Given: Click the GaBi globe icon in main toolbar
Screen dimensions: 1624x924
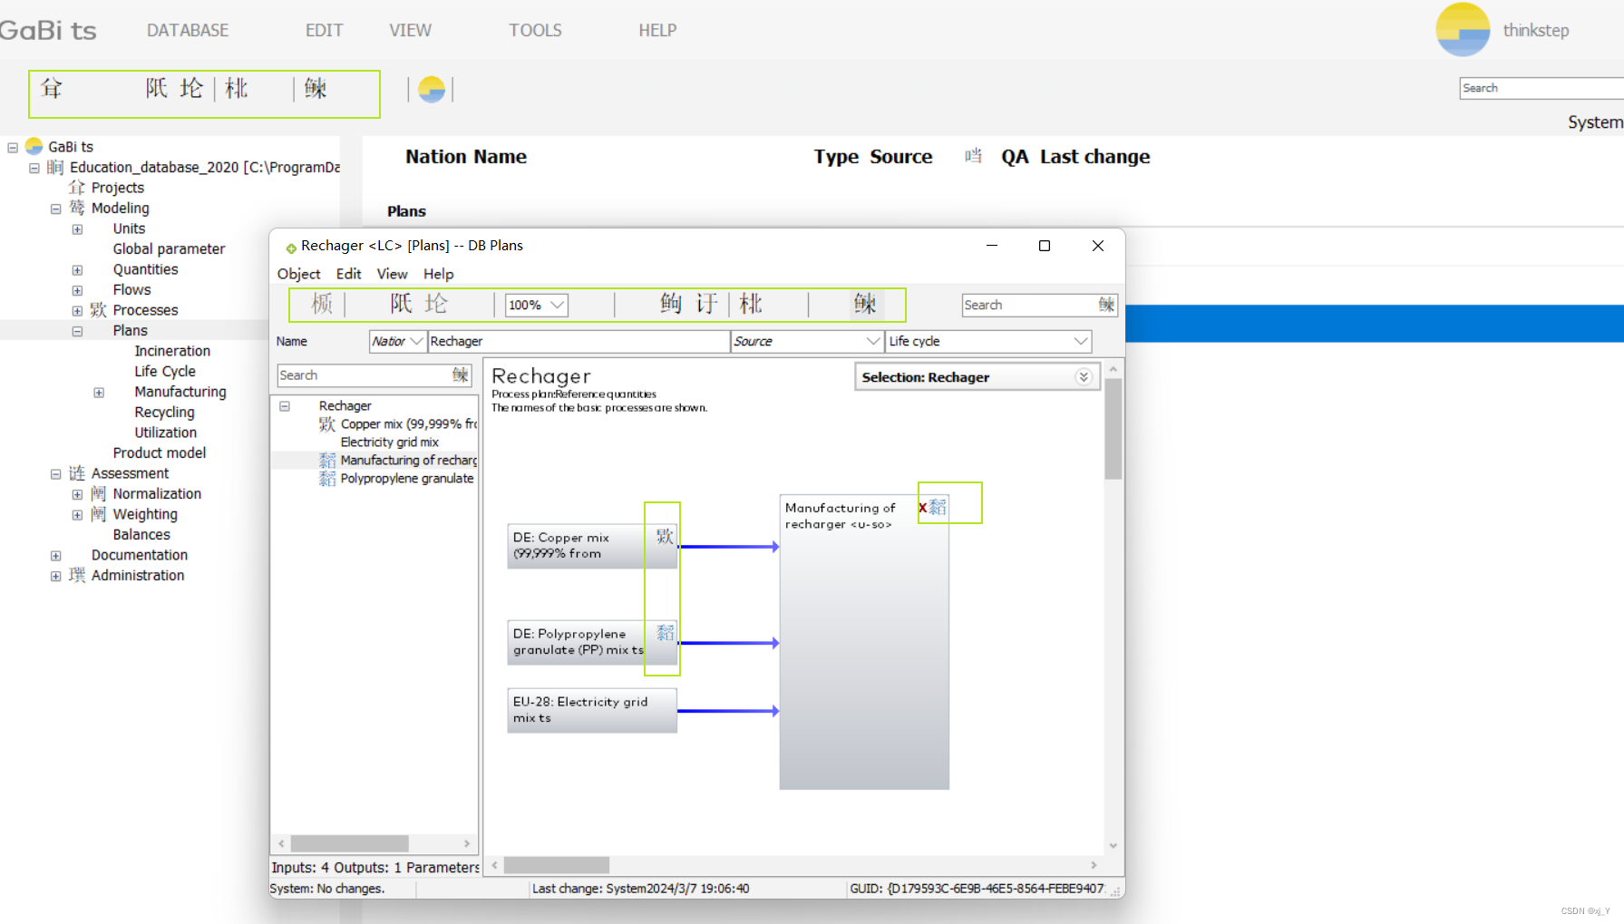Looking at the screenshot, I should tap(432, 89).
